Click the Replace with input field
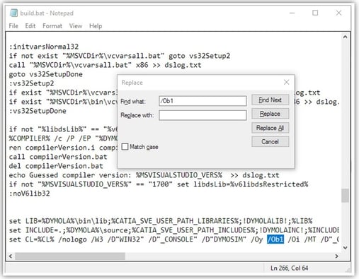This screenshot has width=359, height=279. pyautogui.click(x=203, y=115)
